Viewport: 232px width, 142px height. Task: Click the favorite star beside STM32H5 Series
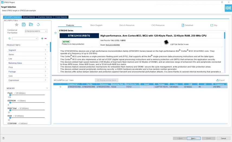click(x=56, y=33)
